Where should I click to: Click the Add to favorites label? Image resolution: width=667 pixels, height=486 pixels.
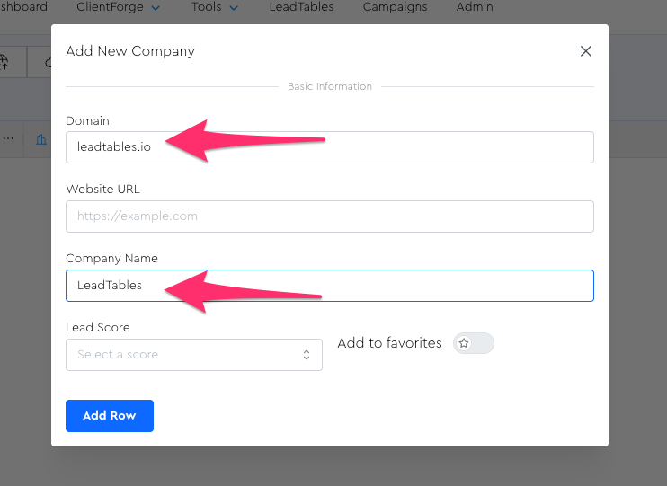pyautogui.click(x=389, y=343)
